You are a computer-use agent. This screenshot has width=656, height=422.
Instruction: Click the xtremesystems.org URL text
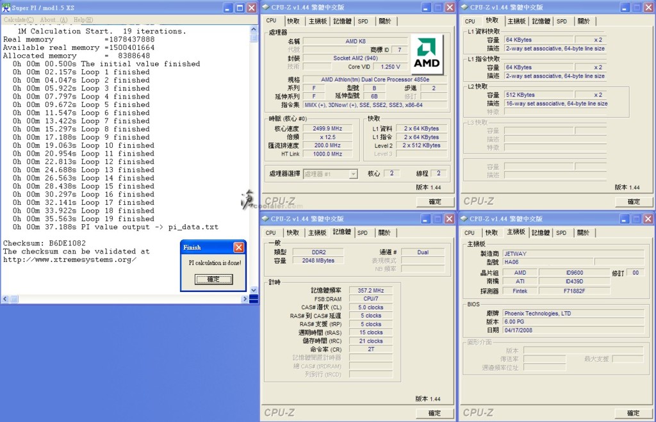70,260
